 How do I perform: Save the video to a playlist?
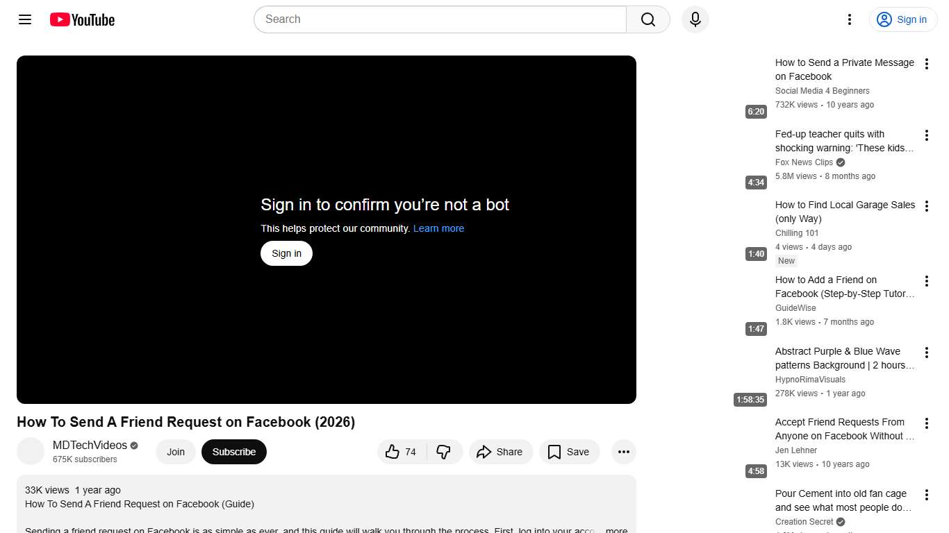(x=569, y=452)
